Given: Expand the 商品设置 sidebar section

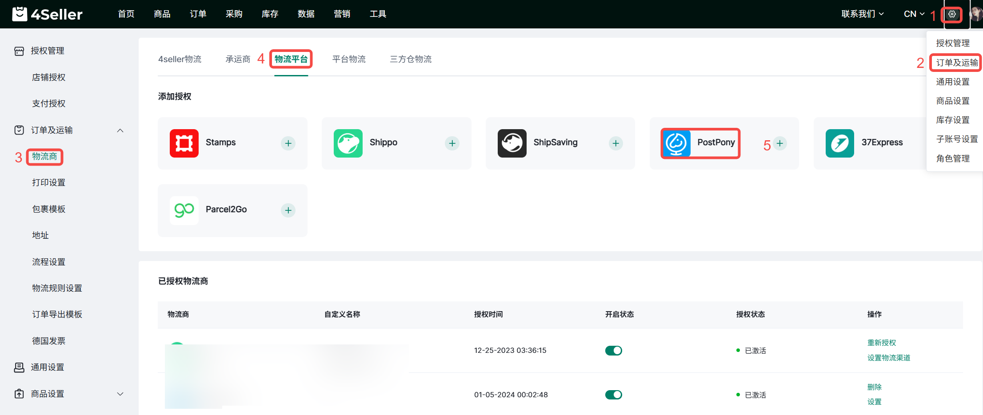Looking at the screenshot, I should tap(120, 394).
